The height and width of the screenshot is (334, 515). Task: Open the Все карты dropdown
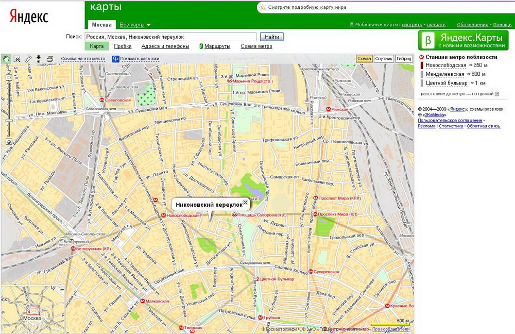coord(135,25)
